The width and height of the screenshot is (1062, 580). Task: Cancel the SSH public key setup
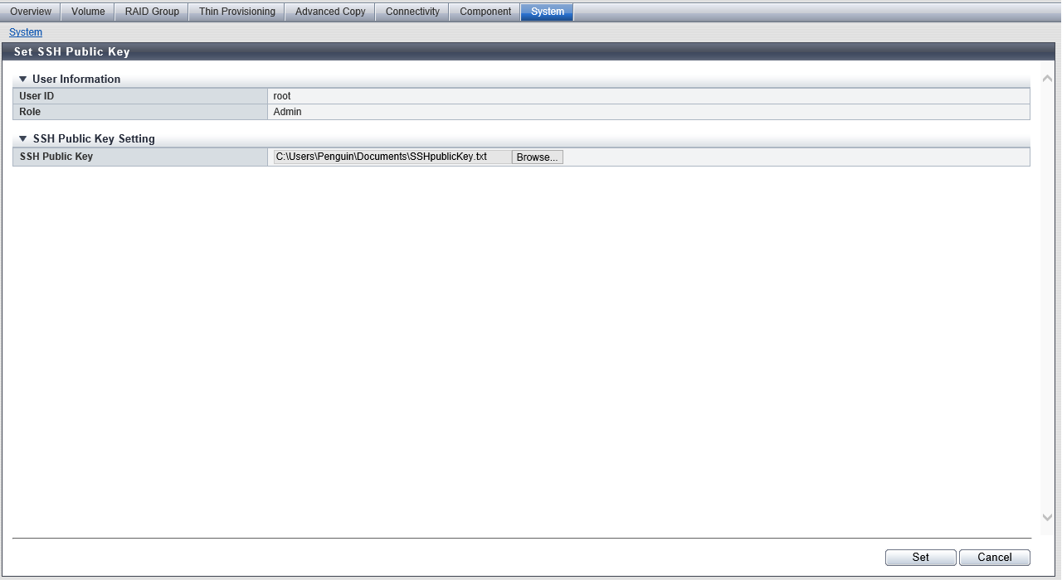[994, 558]
